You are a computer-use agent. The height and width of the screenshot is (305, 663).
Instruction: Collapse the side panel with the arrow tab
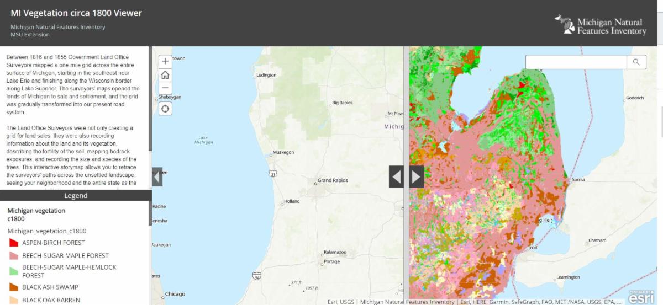point(157,177)
